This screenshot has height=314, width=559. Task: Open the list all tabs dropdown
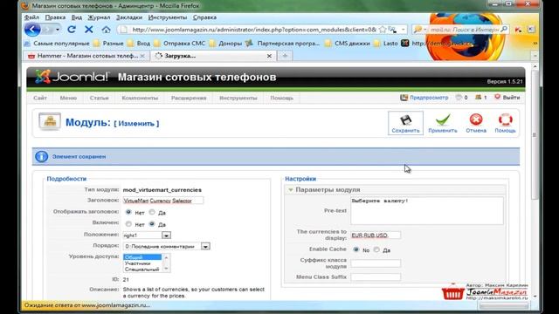pyautogui.click(x=535, y=56)
